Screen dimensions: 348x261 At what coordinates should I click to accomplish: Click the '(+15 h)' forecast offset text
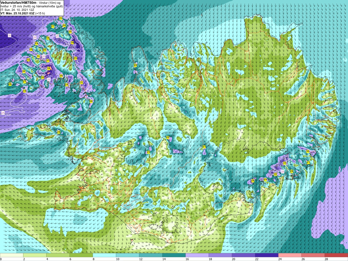click(40, 13)
